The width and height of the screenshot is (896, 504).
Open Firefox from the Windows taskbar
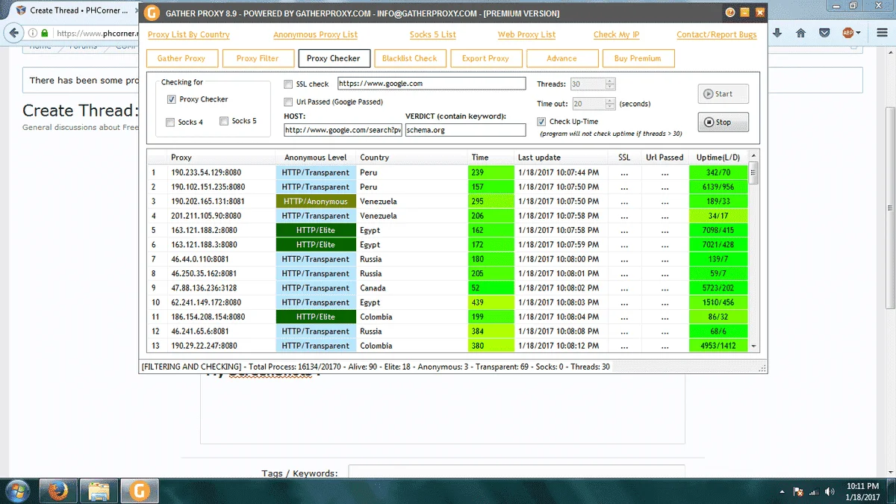click(58, 491)
